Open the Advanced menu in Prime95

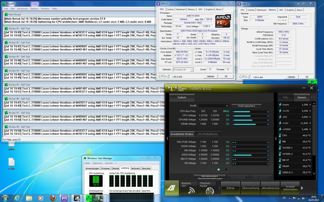(x=22, y=9)
